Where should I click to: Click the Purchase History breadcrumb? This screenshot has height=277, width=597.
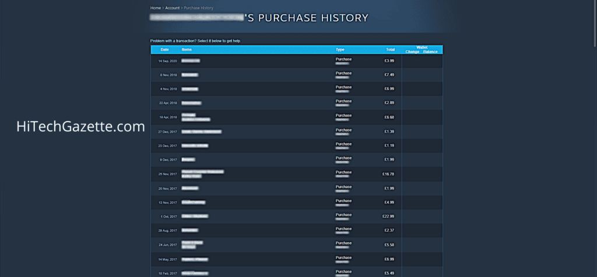[199, 8]
